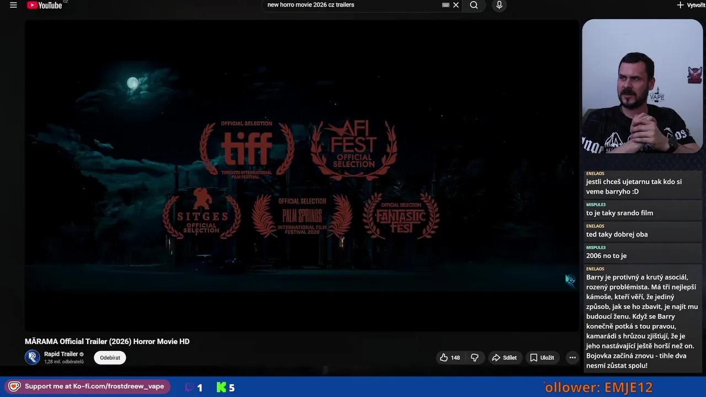Click the follower EMJE12 ticker text
This screenshot has height=397, width=706.
[598, 388]
